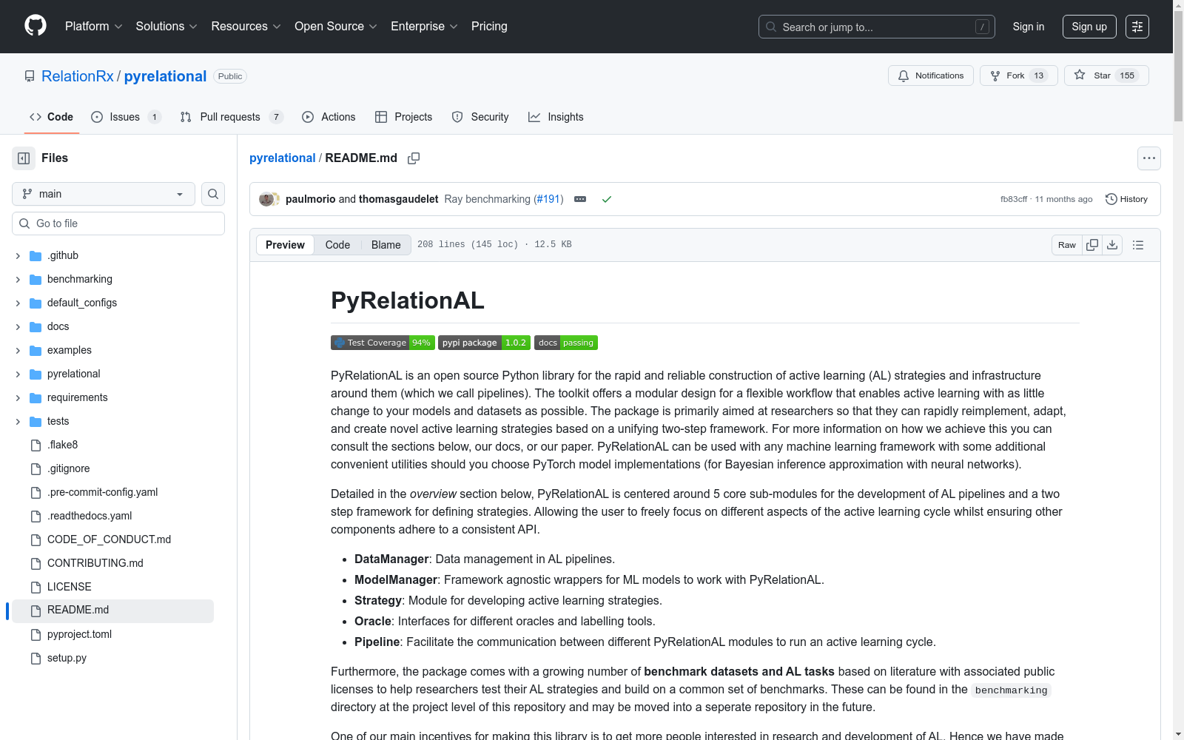Click Test Coverage 94% badge
The width and height of the screenshot is (1184, 740).
pos(383,343)
